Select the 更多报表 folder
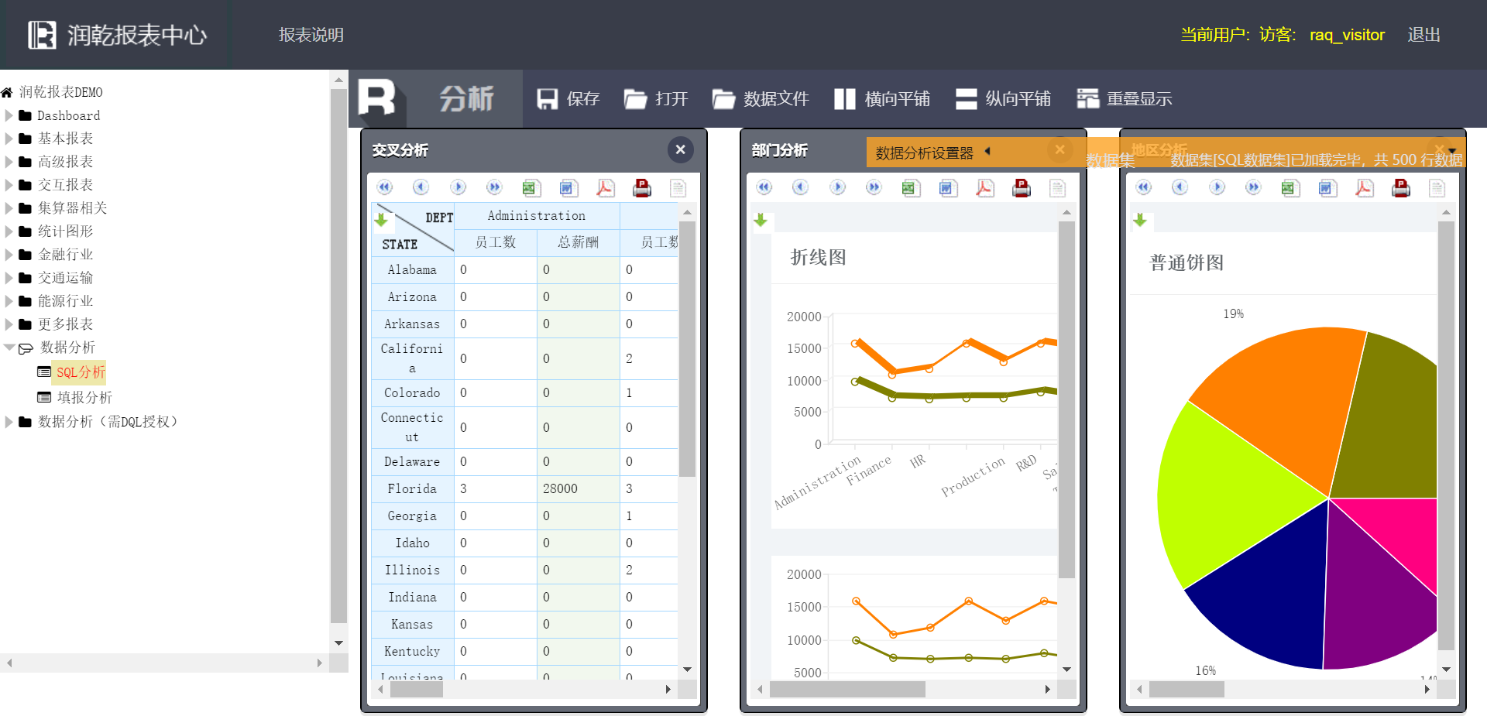1487x716 pixels. point(66,324)
